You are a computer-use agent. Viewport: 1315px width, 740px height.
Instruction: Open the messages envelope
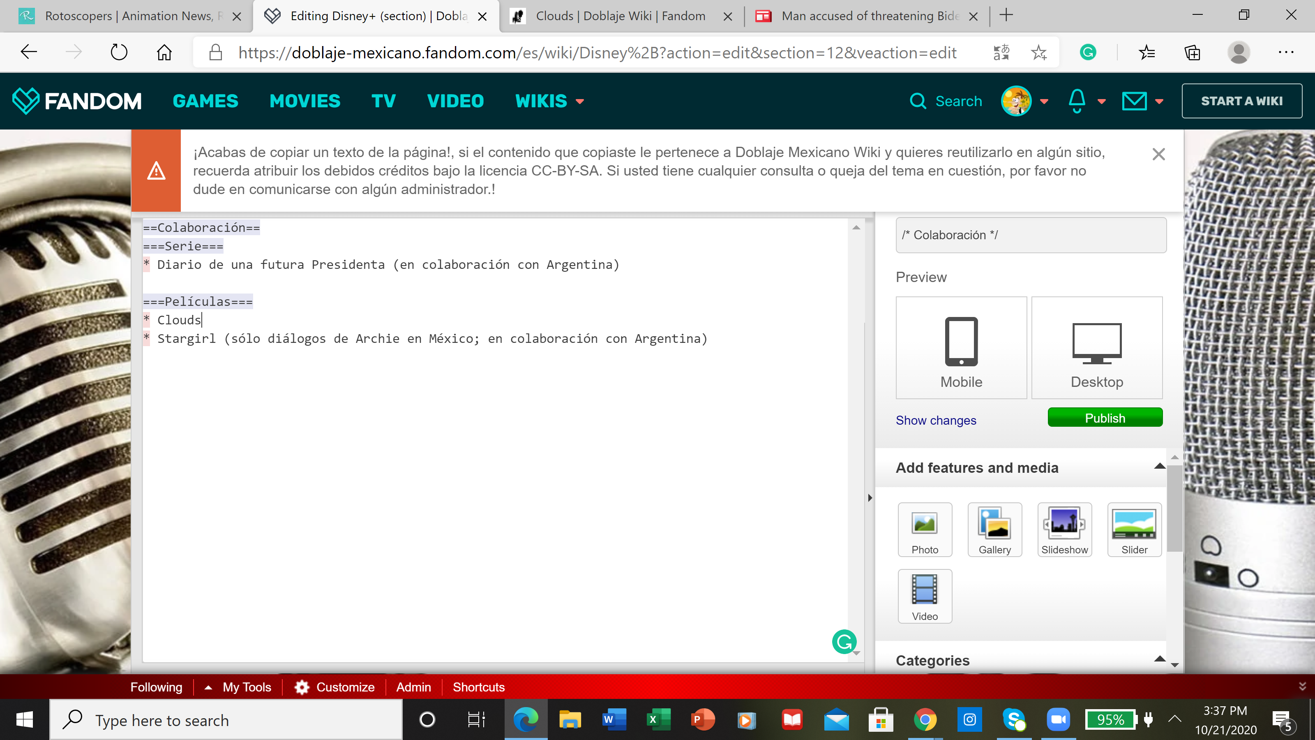coord(1134,101)
